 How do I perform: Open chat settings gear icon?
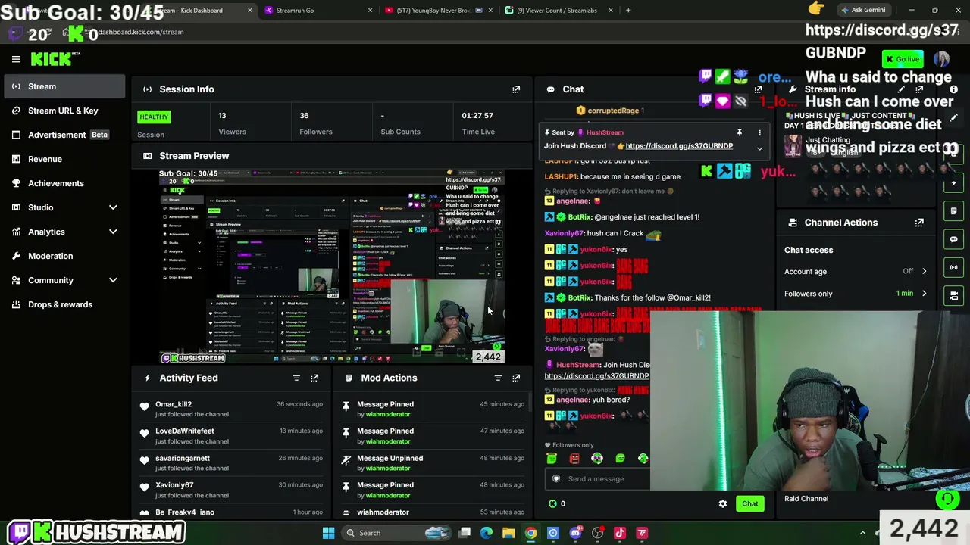[x=723, y=503]
